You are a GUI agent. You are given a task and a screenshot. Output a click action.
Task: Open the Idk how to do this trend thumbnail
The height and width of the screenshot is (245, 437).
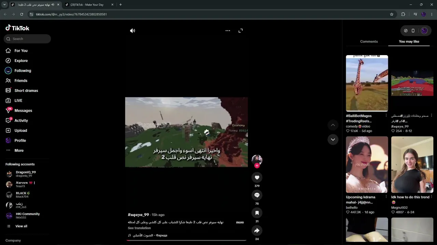(412, 165)
